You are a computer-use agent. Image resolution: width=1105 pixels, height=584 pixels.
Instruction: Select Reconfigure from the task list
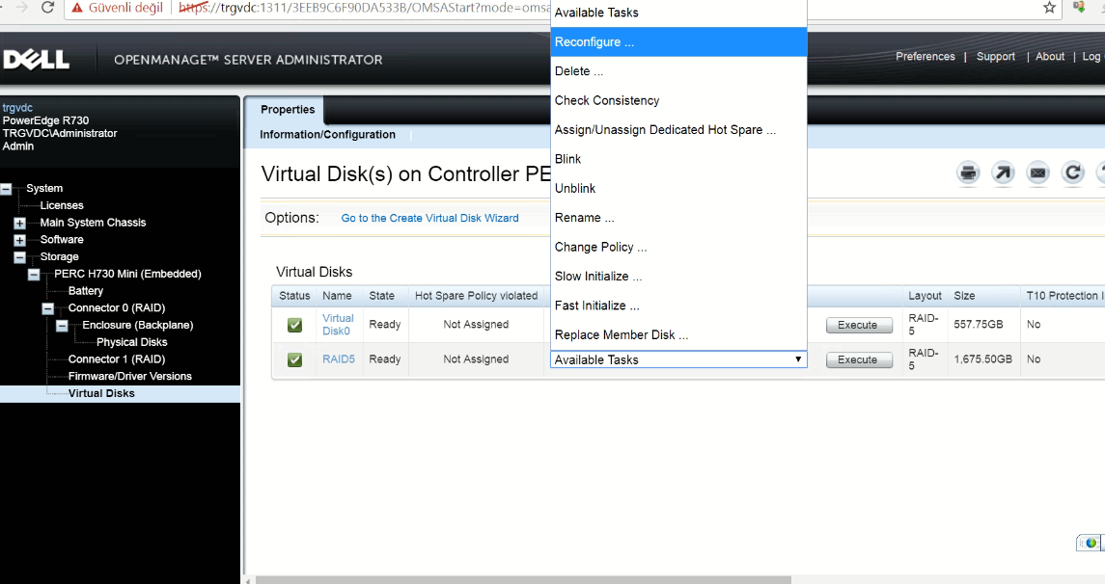[594, 42]
